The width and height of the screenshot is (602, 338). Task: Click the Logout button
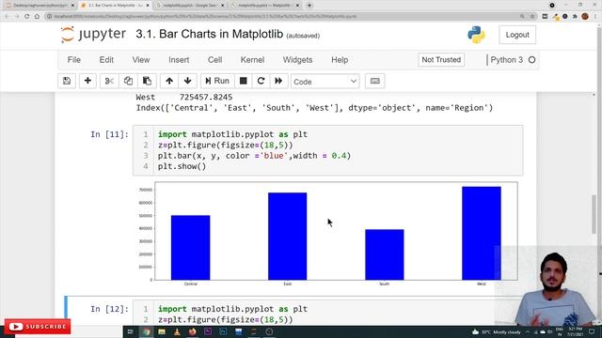[x=517, y=35]
